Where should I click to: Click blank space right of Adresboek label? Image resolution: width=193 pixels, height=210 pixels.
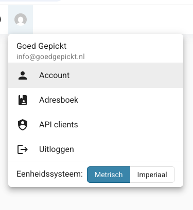[130, 100]
